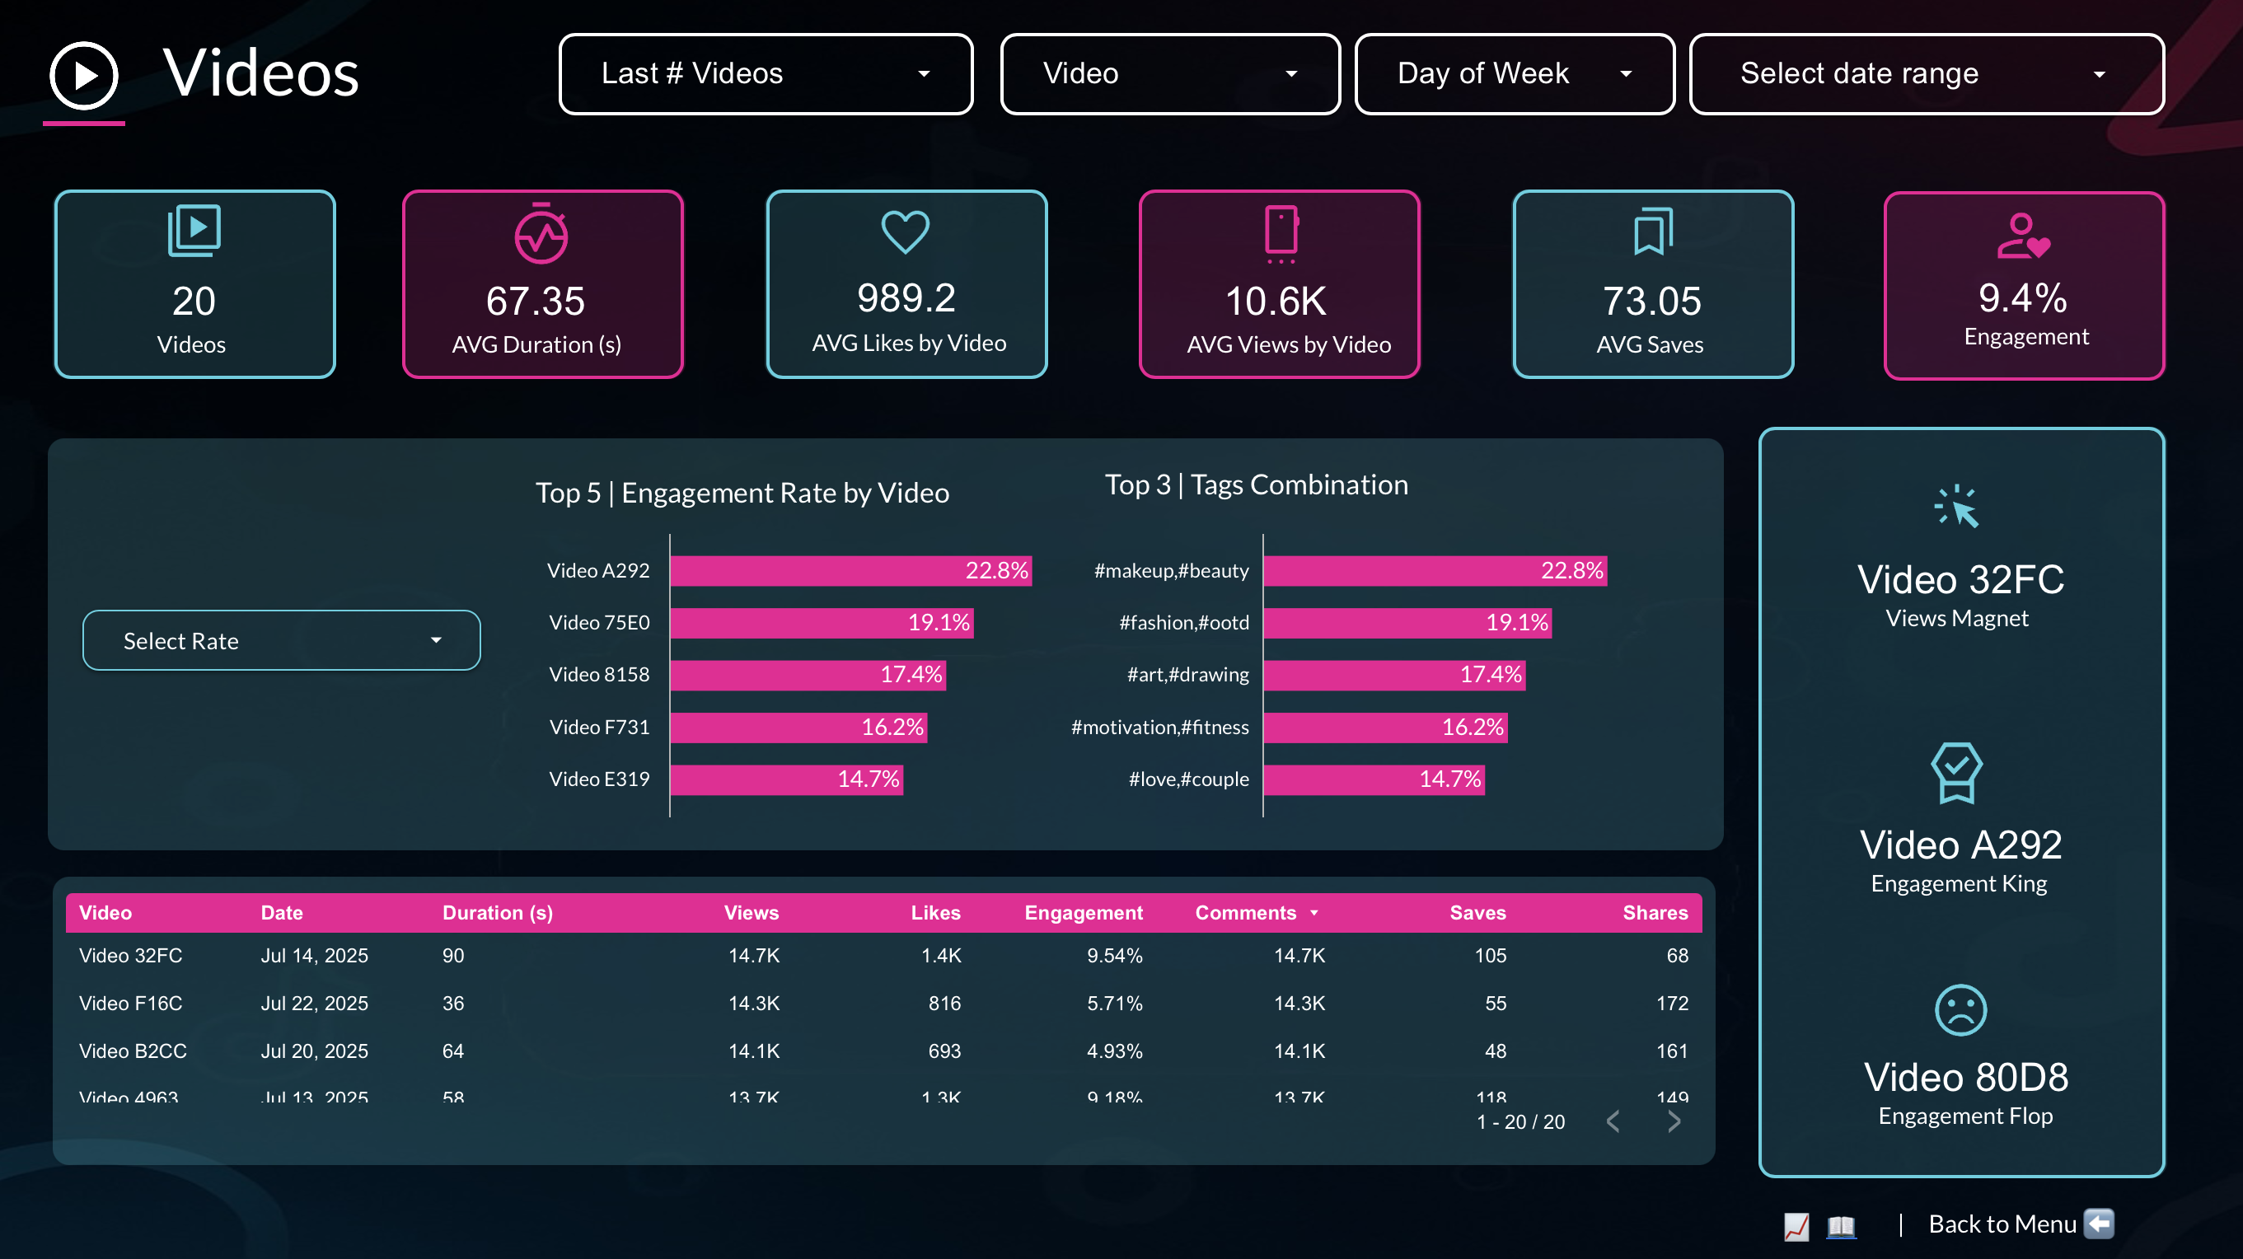This screenshot has width=2243, height=1259.
Task: Sort table by Date column header
Action: pos(281,912)
